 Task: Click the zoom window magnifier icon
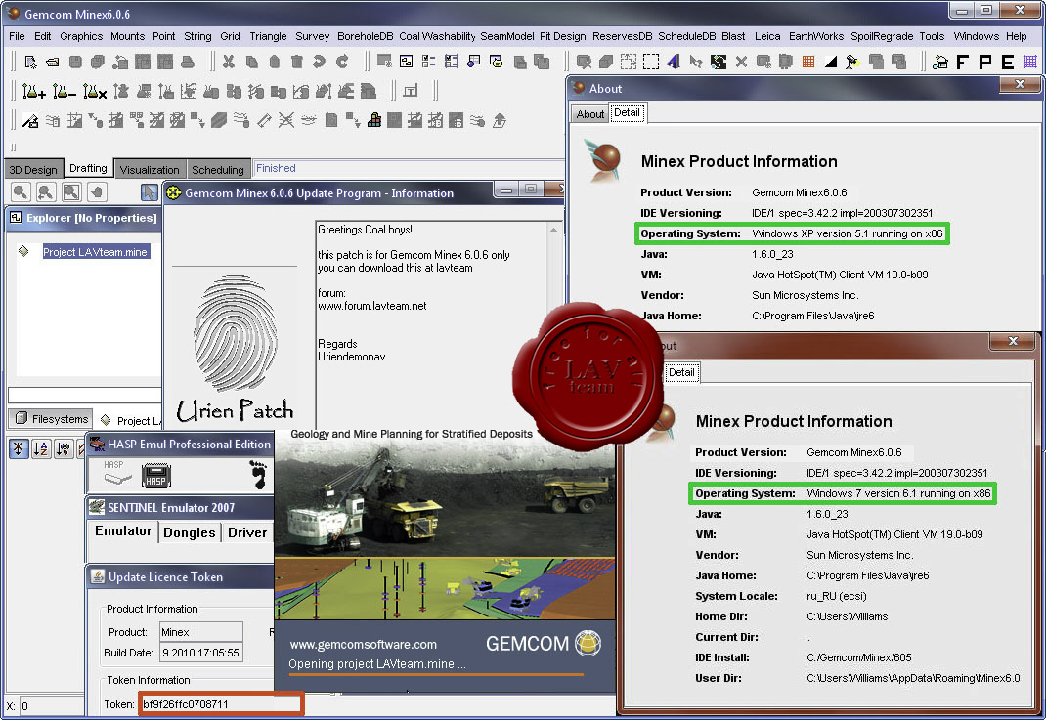click(71, 192)
